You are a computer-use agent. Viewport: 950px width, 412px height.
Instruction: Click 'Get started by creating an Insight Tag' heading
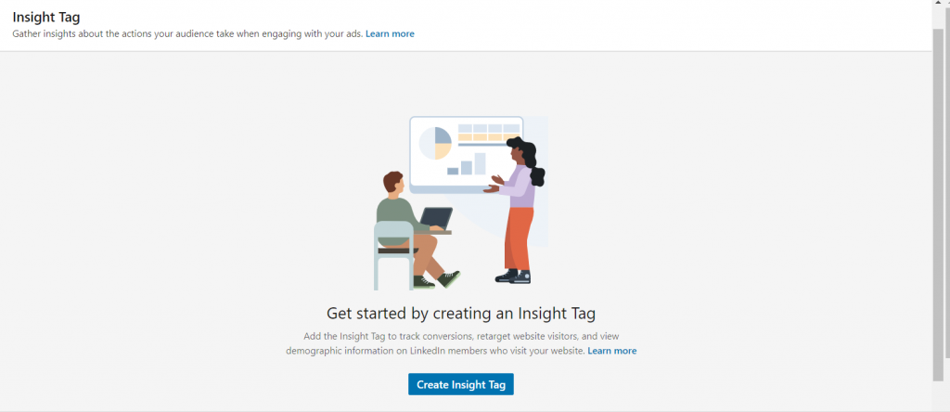coord(460,313)
